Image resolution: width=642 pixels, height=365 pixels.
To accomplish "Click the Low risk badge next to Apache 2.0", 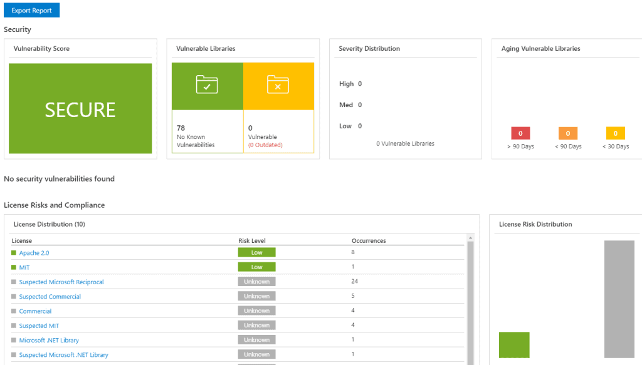I will click(256, 252).
